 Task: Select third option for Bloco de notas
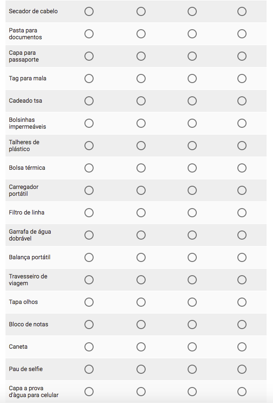tap(192, 324)
